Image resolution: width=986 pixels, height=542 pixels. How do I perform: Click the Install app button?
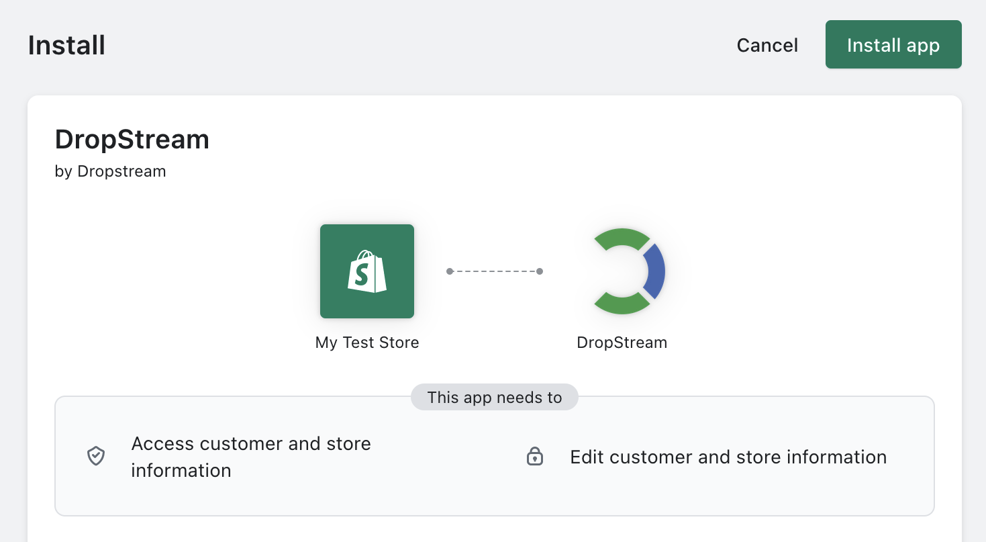coord(893,45)
